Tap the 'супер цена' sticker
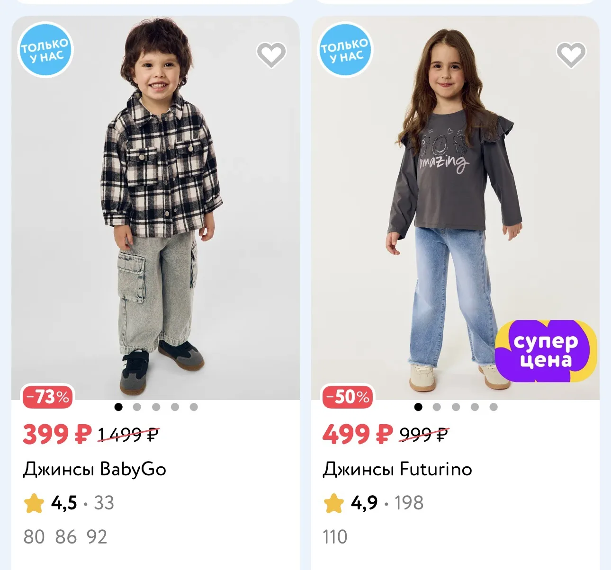This screenshot has height=570, width=611. (x=546, y=351)
